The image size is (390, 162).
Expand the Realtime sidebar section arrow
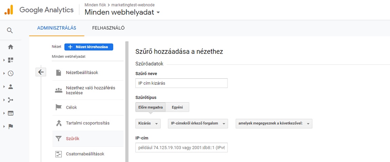(x=4, y=73)
